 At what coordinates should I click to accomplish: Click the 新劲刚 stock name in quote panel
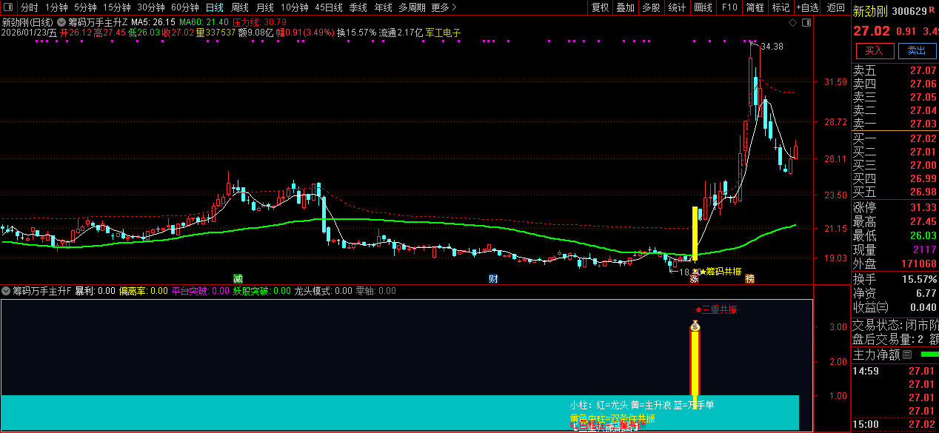(x=869, y=11)
